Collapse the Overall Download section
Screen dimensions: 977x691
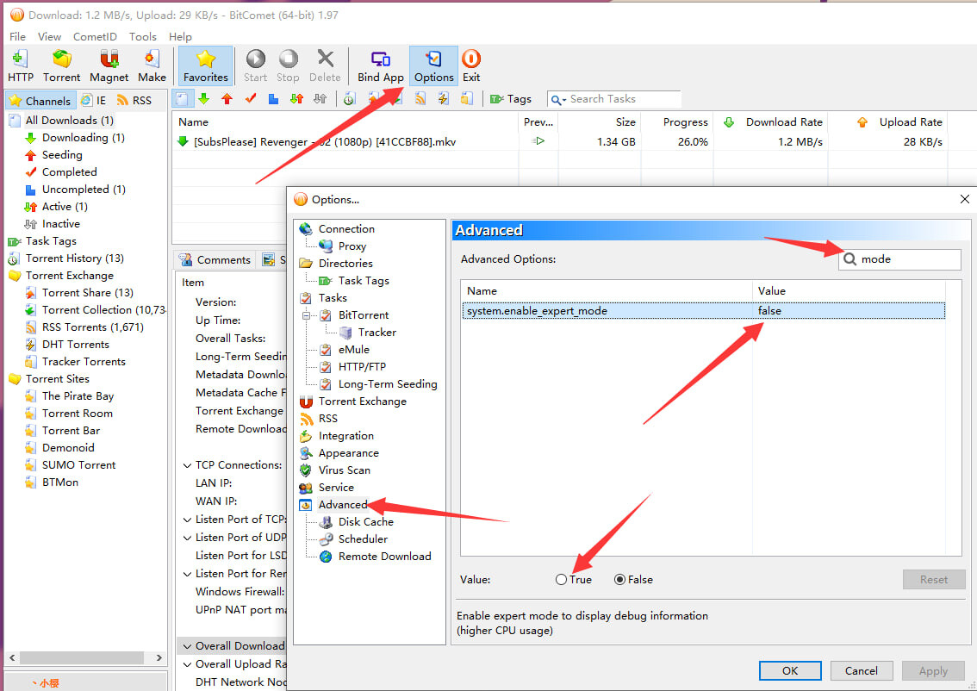[x=185, y=646]
